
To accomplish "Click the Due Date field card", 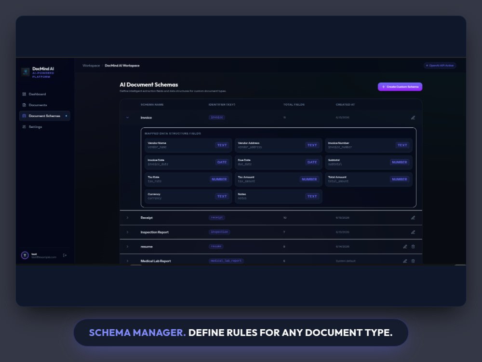I will pyautogui.click(x=279, y=162).
